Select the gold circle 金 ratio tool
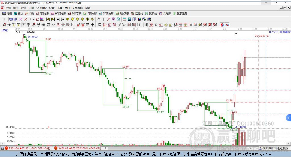 (166, 25)
